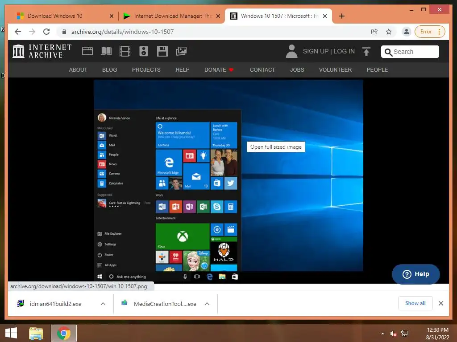Open the DONATE link
Screen dimensions: 457x342
[219, 70]
